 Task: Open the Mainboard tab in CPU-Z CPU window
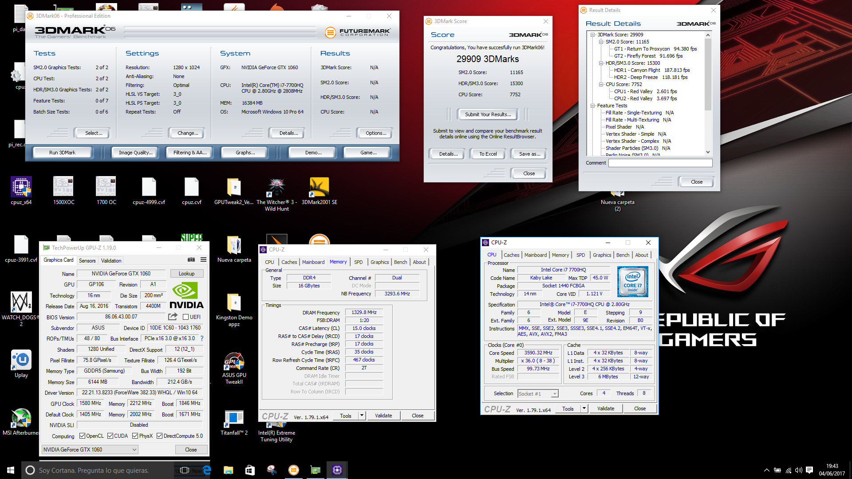pyautogui.click(x=536, y=255)
